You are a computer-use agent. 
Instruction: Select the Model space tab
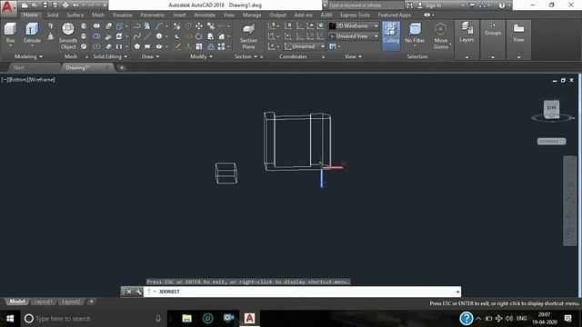(x=17, y=302)
